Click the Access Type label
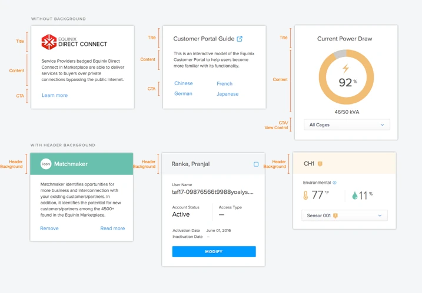The height and width of the screenshot is (293, 422). [x=230, y=207]
